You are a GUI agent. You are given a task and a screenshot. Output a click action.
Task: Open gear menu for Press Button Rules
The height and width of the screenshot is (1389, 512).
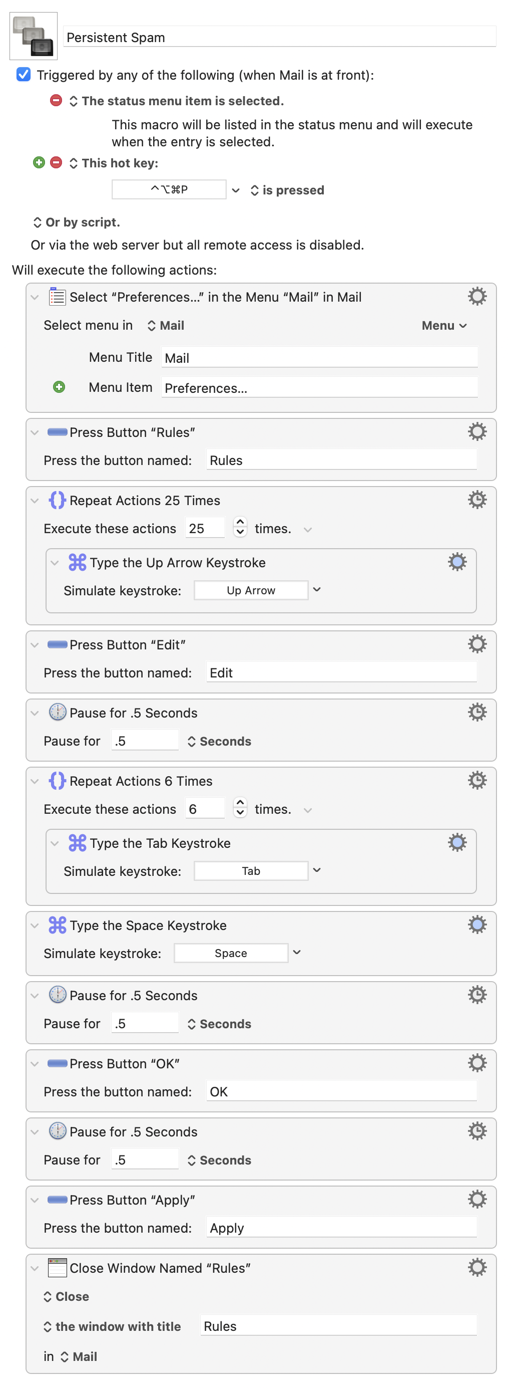coord(476,432)
